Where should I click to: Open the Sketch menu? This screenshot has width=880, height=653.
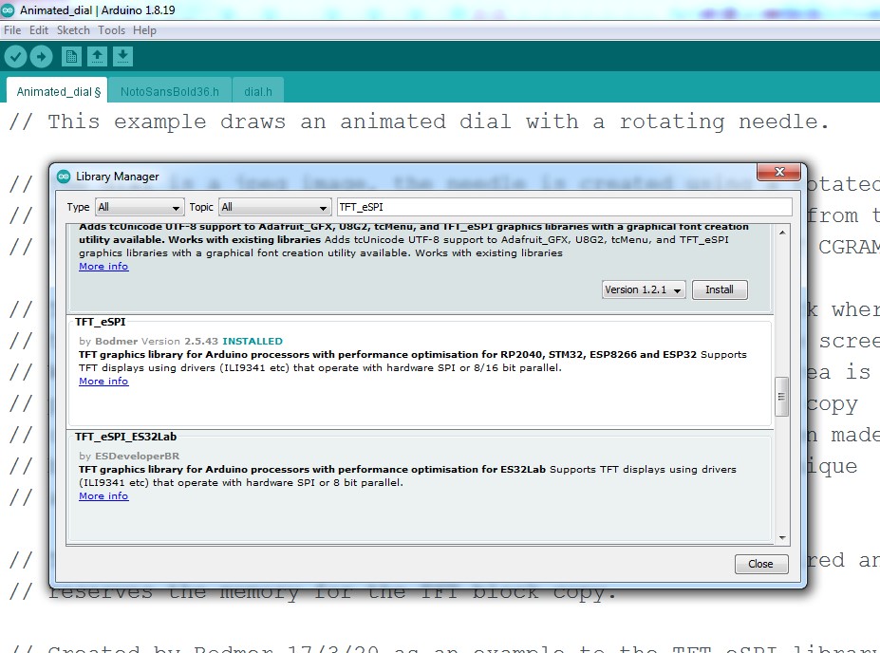[x=73, y=30]
